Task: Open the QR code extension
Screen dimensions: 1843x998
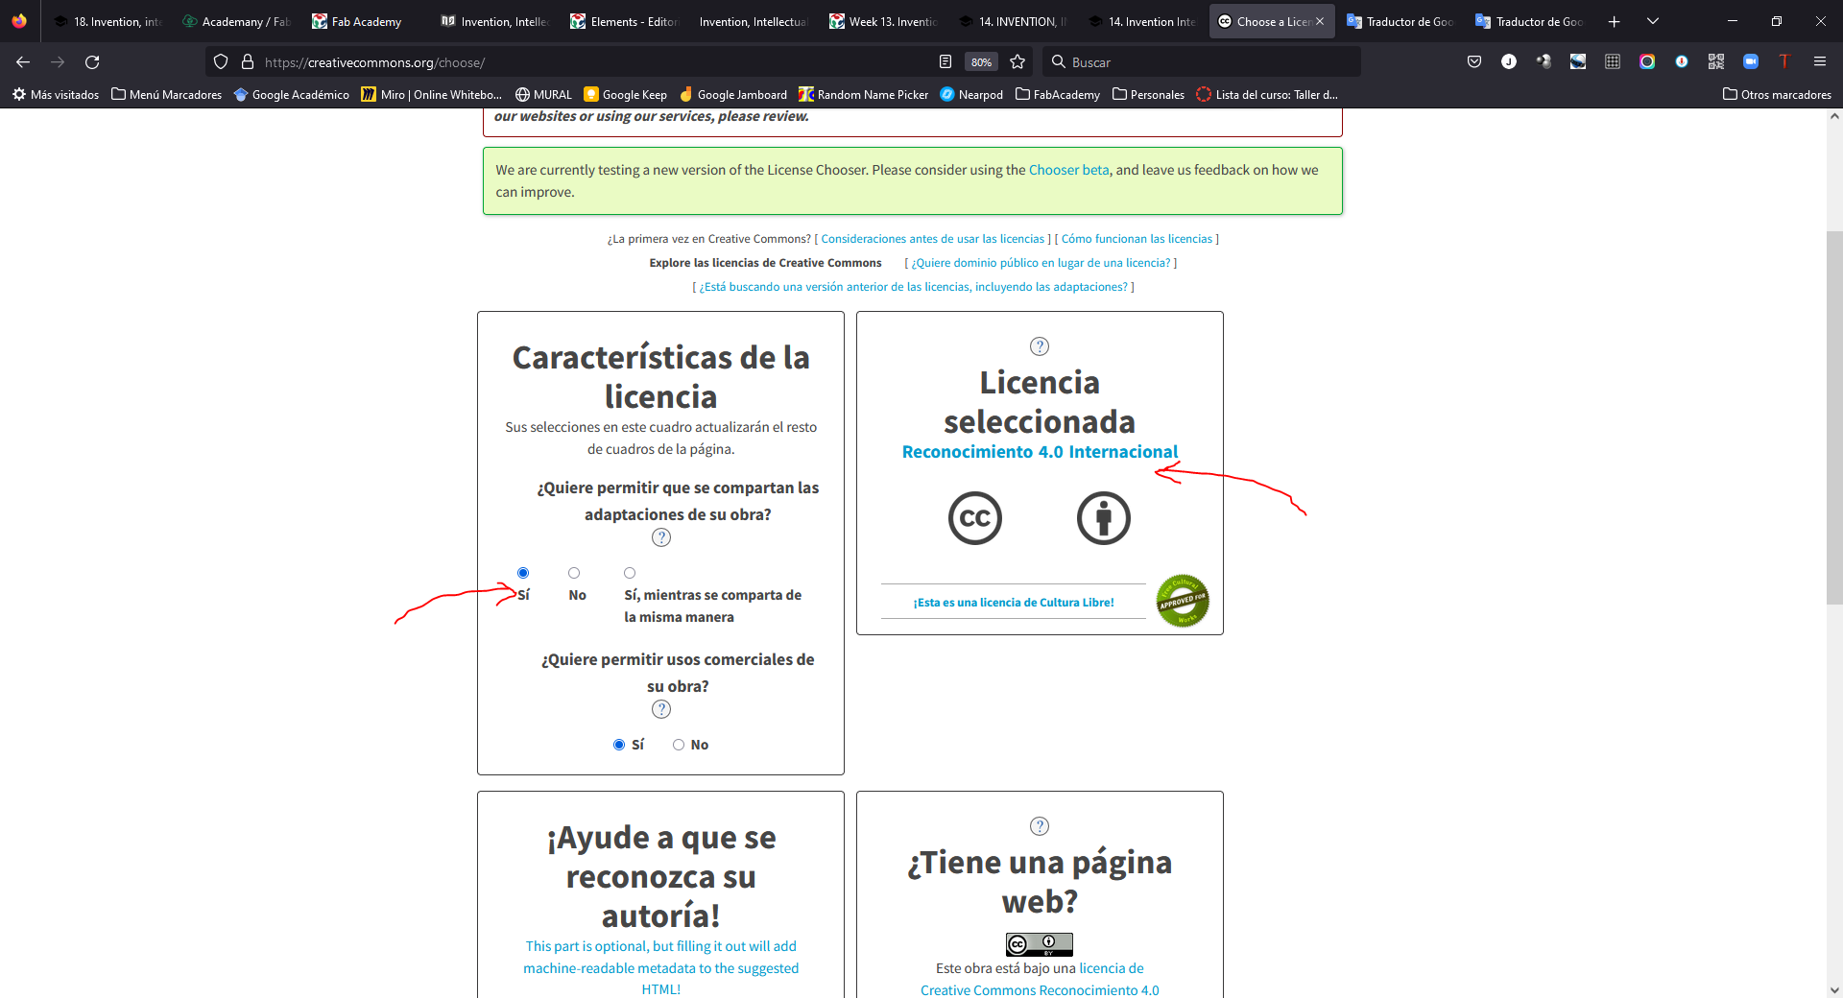Action: coord(1716,61)
